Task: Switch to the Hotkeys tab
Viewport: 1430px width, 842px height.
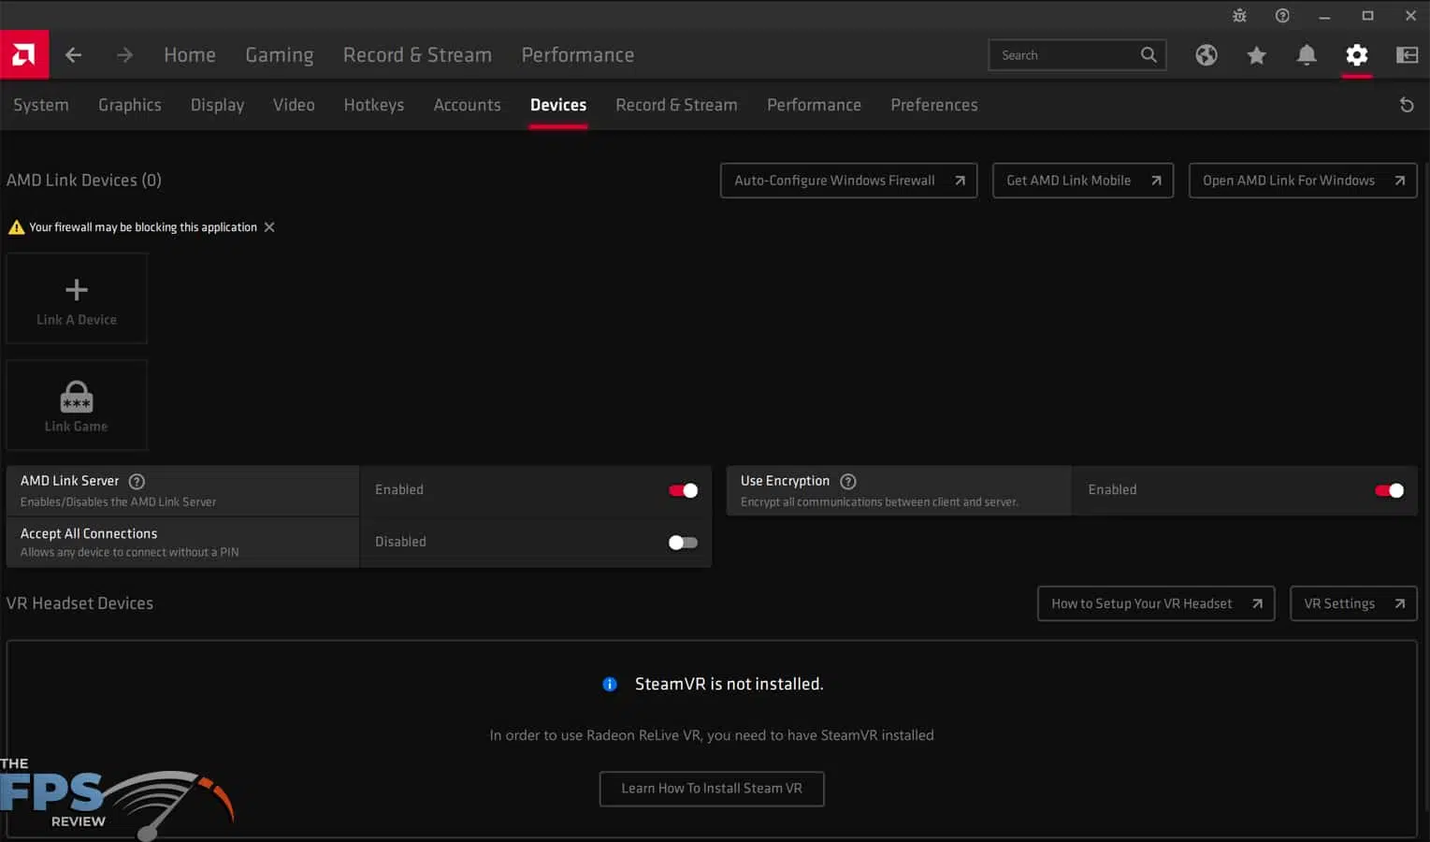Action: pos(374,105)
